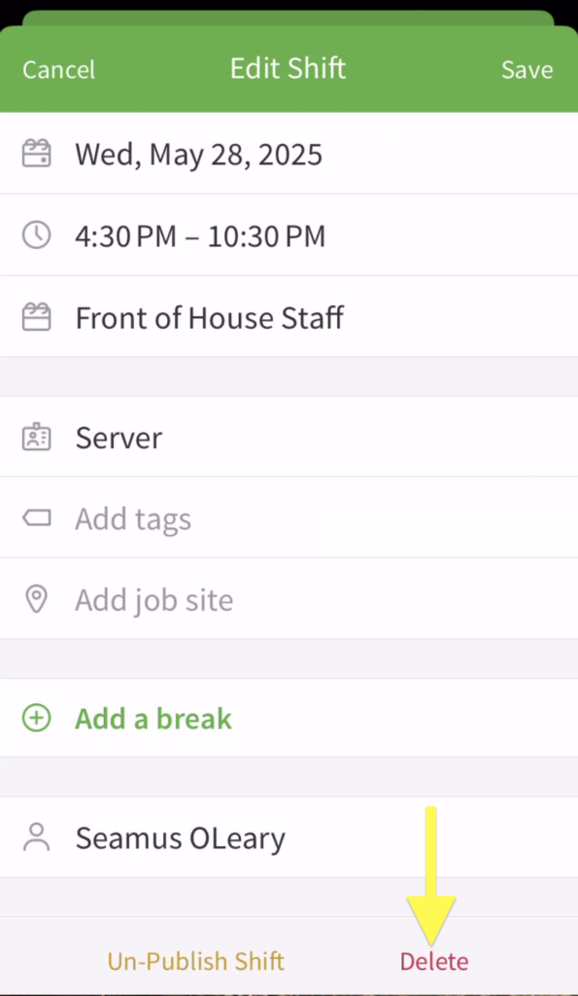Tap the ID badge icon beside Server
This screenshot has width=578, height=996.
click(36, 437)
